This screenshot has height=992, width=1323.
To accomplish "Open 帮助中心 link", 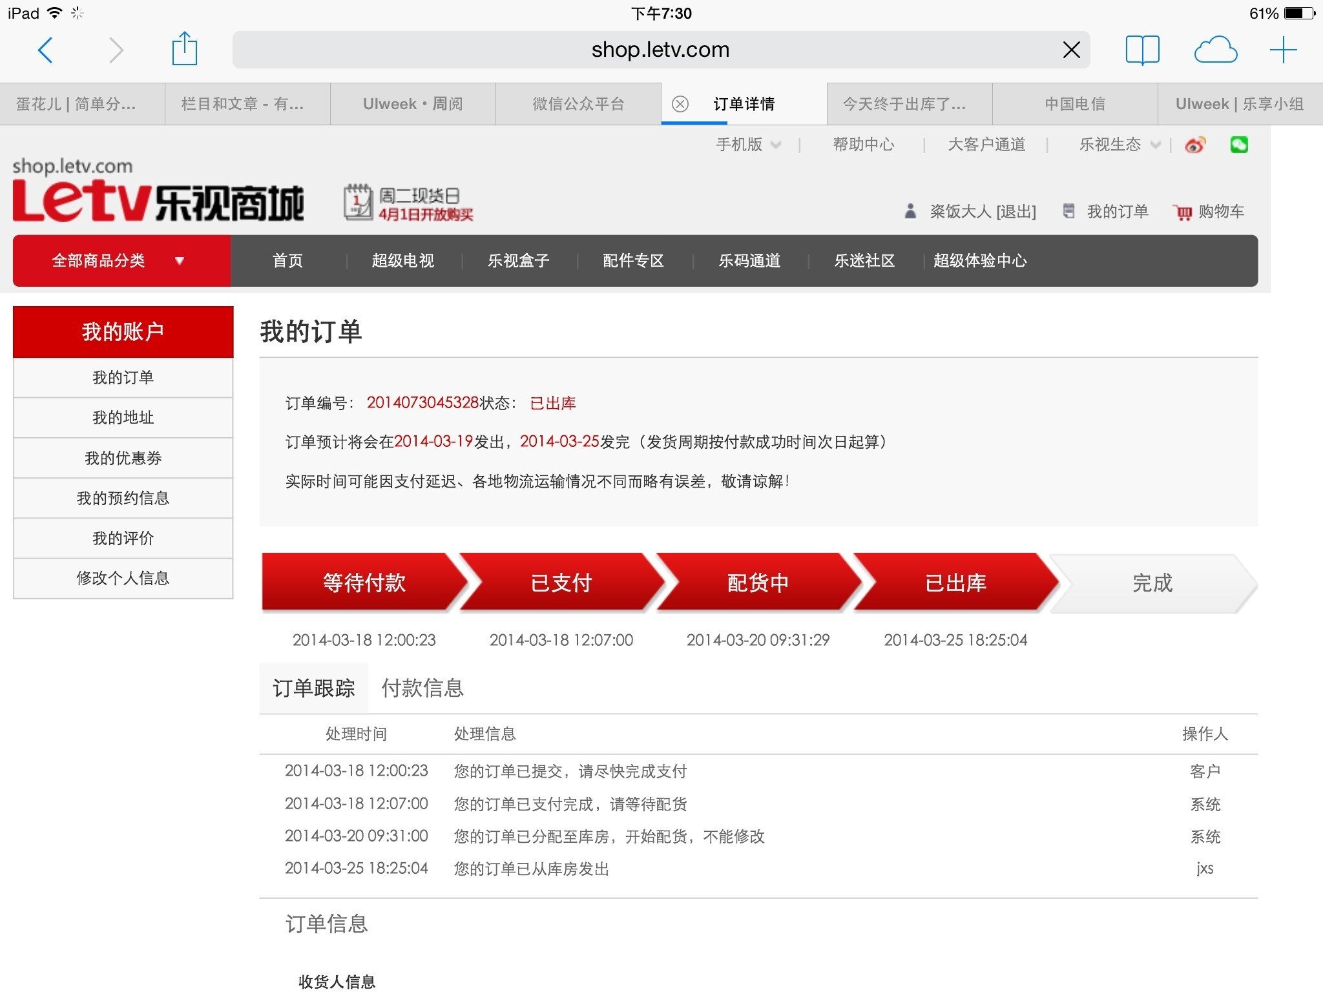I will [864, 145].
